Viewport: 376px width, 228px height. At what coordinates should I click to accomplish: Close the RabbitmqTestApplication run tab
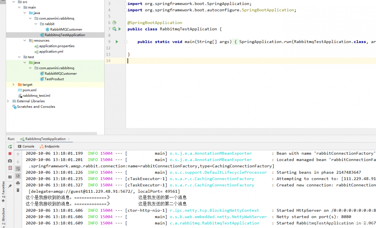(x=69, y=139)
